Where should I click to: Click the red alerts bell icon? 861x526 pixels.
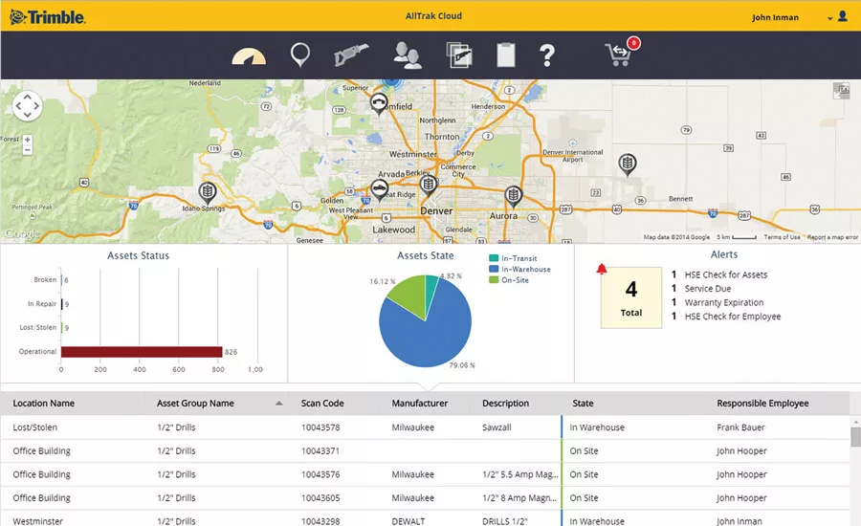click(x=602, y=269)
